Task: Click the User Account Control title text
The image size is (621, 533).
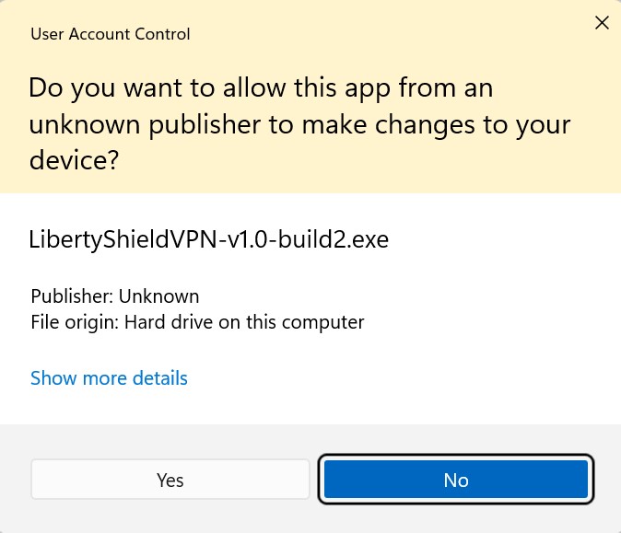Action: (111, 34)
